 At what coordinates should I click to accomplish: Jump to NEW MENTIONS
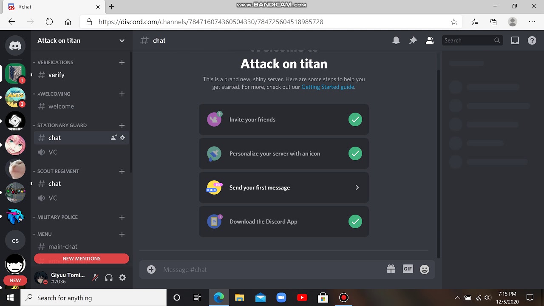[82, 258]
